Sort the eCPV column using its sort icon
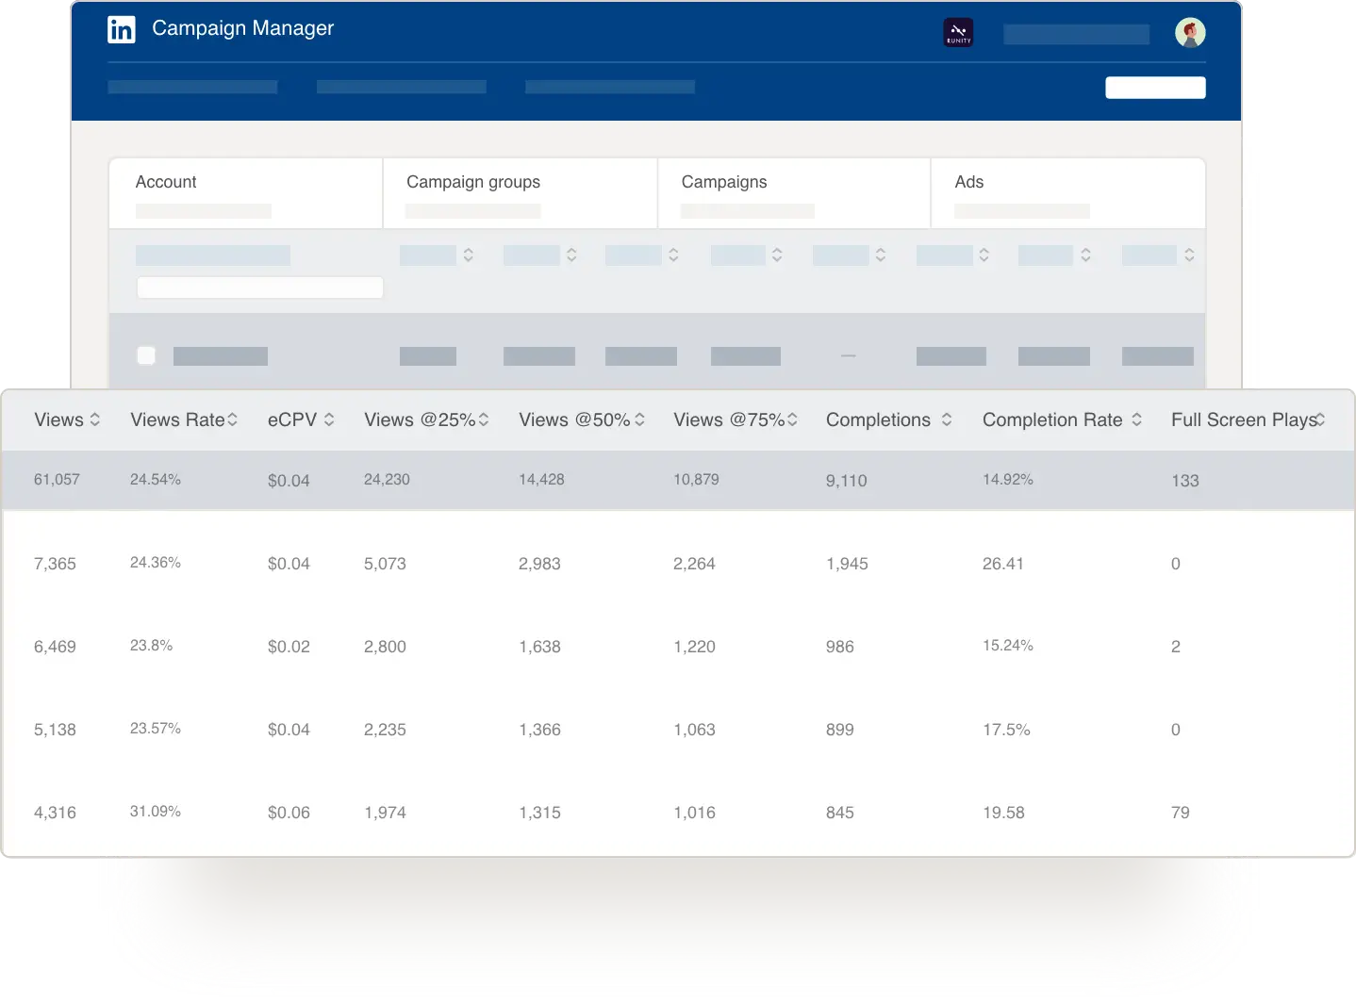 [x=327, y=419]
